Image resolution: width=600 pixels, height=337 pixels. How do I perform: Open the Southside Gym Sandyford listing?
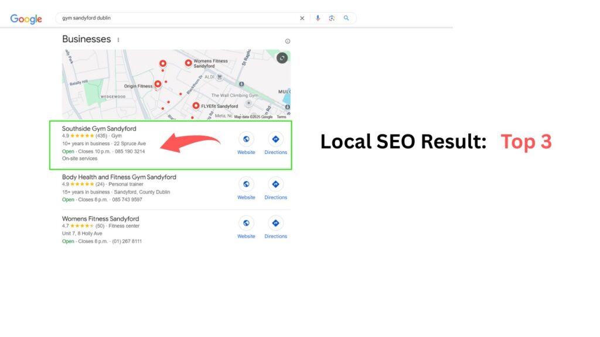98,129
